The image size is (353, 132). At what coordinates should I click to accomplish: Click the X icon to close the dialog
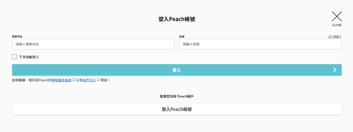click(337, 17)
